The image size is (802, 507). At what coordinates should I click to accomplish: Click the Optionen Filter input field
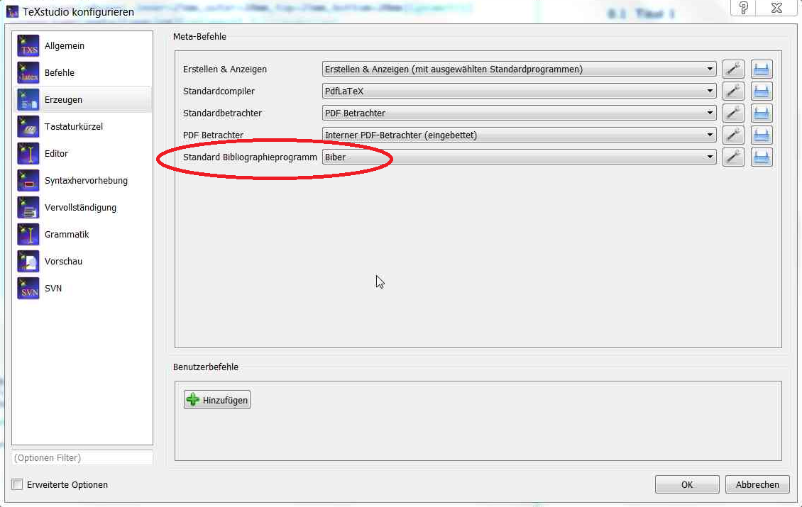[x=82, y=457]
